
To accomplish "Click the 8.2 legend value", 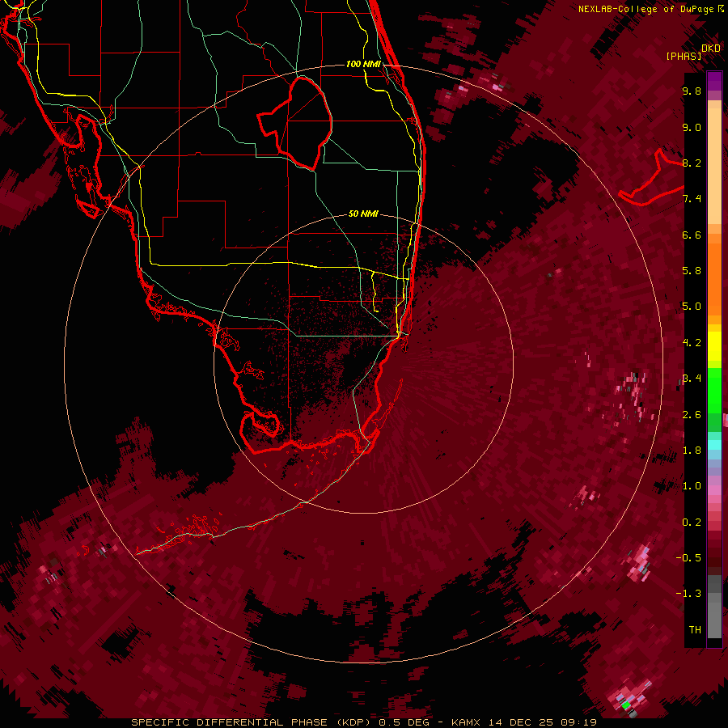I will pyautogui.click(x=692, y=163).
